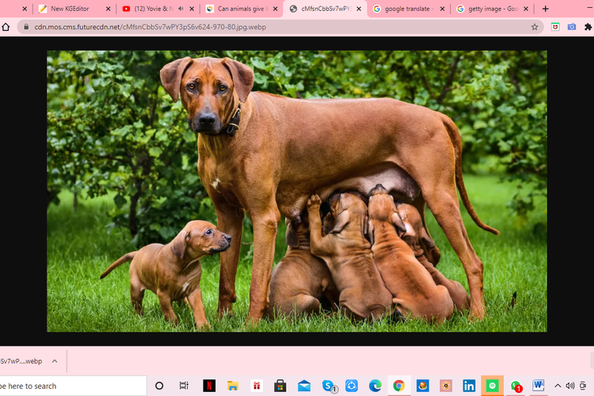Open LinkedIn from the taskbar
594x396 pixels.
click(x=469, y=386)
